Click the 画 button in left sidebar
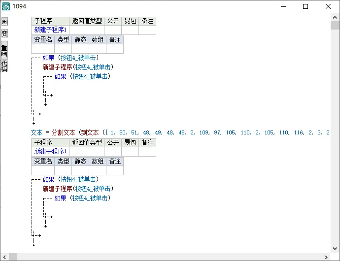 [x=4, y=22]
